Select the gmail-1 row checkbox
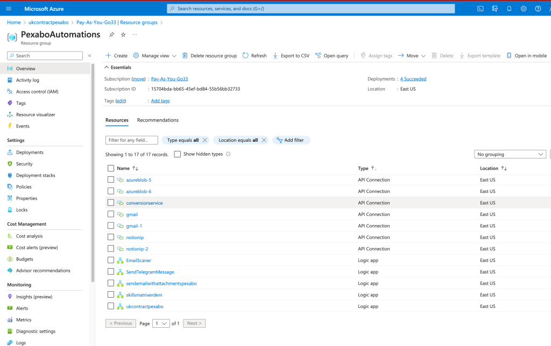 tap(111, 226)
